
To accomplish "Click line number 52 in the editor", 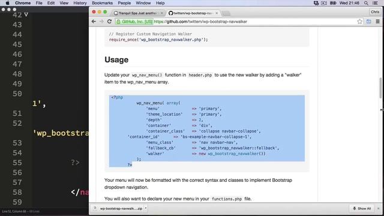I will [x=17, y=123].
